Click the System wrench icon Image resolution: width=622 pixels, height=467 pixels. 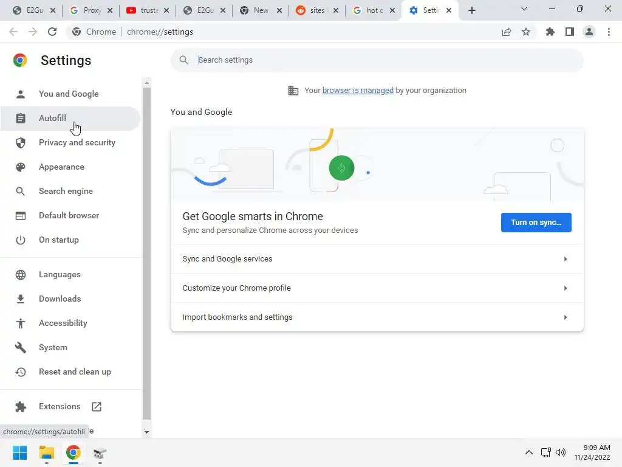click(x=21, y=348)
